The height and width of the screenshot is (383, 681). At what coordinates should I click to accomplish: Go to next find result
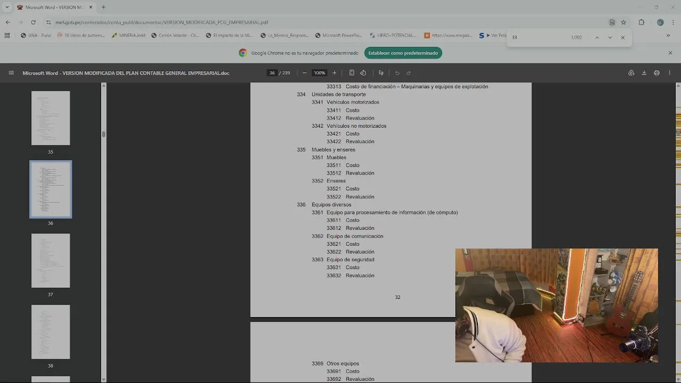pos(610,37)
